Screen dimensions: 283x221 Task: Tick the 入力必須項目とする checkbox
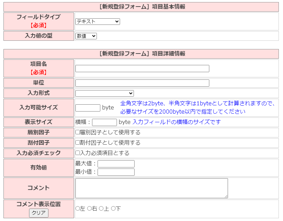point(78,153)
